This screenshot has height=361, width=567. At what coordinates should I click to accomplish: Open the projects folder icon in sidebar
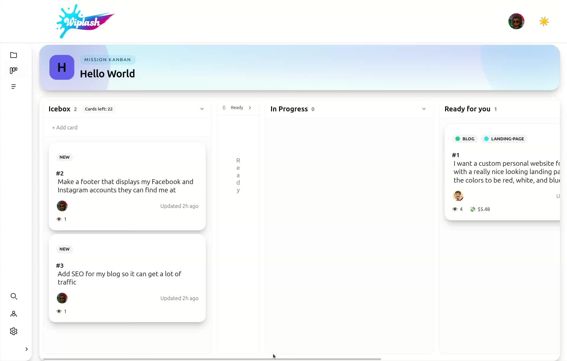(x=14, y=55)
